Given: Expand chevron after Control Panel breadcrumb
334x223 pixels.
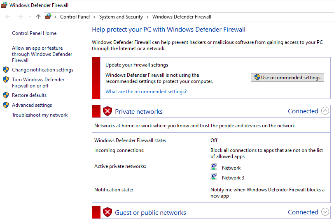Looking at the screenshot, I should point(94,17).
